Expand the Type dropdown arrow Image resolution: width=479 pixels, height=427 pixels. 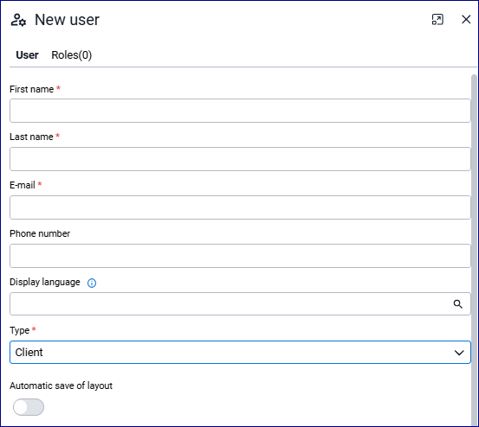[x=459, y=353]
